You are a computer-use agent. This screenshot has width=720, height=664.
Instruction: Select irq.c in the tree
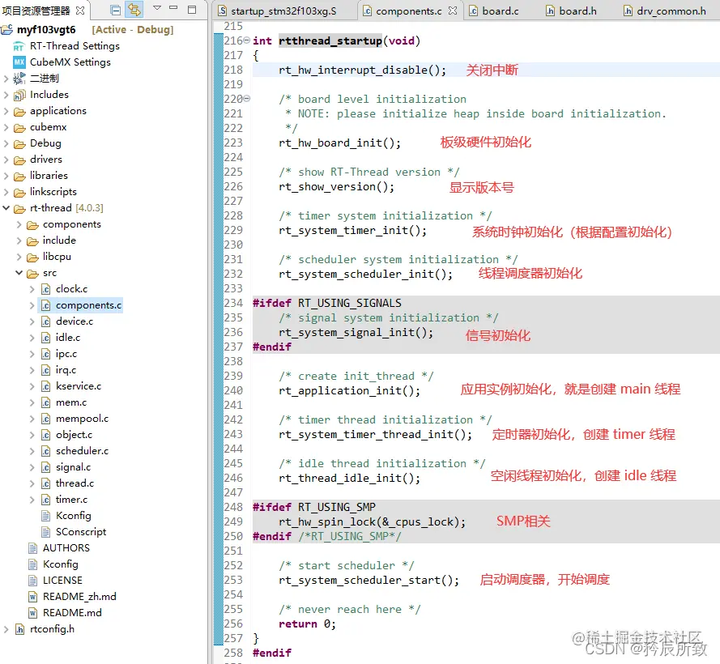coord(66,370)
